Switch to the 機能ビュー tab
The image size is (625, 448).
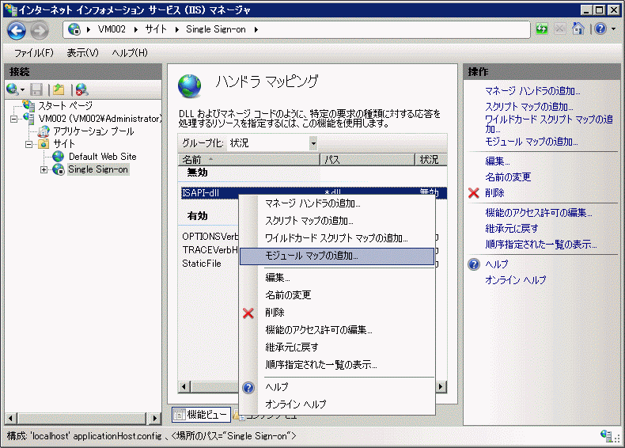[x=202, y=415]
